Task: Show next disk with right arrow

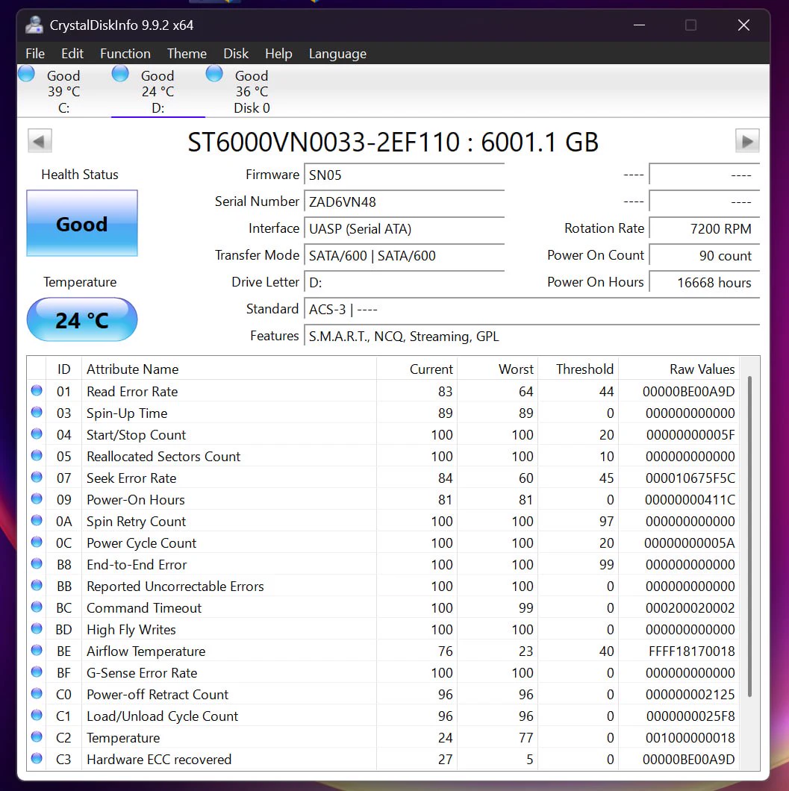Action: (747, 141)
